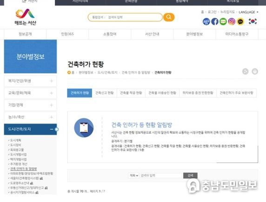The width and height of the screenshot is (266, 202).
Task: Open the 민원365 main menu
Action: (x=67, y=34)
